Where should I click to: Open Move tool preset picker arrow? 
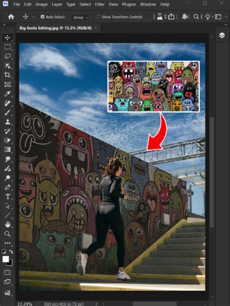tap(34, 17)
